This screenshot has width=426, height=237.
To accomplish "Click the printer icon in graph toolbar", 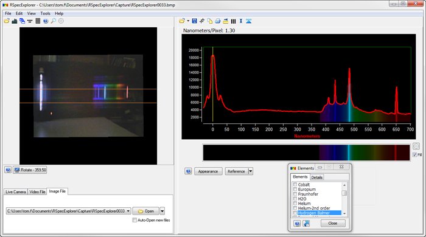I will (x=218, y=21).
